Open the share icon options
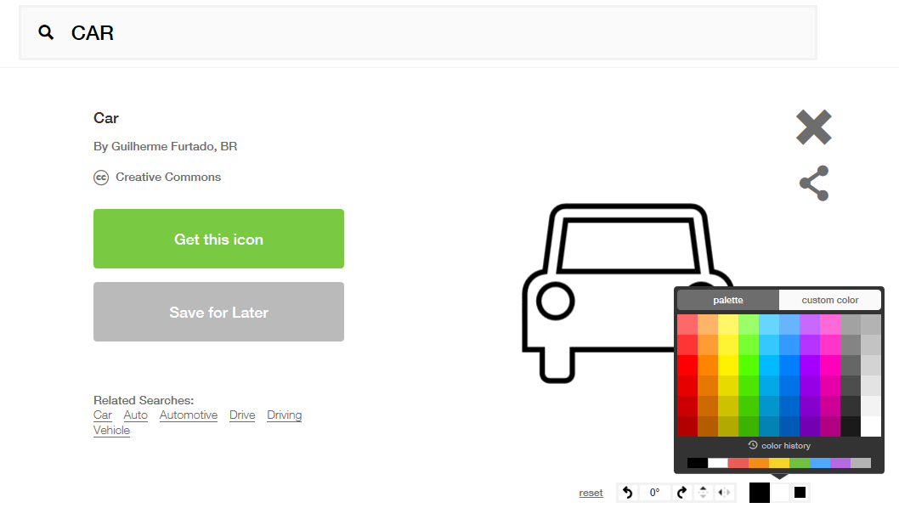 coord(814,183)
